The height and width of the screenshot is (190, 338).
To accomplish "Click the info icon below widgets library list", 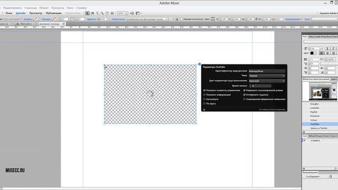I will pyautogui.click(x=304, y=132).
